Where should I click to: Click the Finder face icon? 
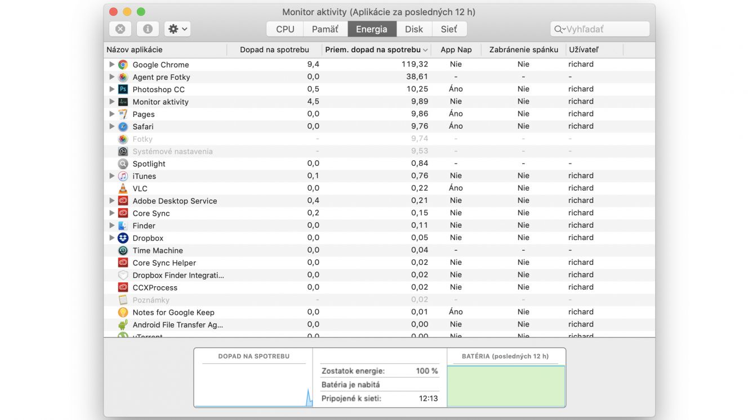[123, 225]
